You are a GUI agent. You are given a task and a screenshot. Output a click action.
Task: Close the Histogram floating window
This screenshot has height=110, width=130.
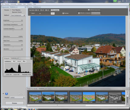32,58
